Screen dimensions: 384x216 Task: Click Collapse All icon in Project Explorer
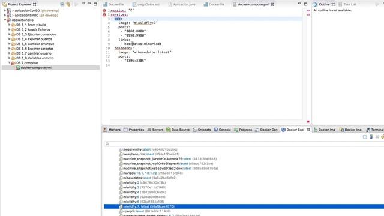[62, 4]
